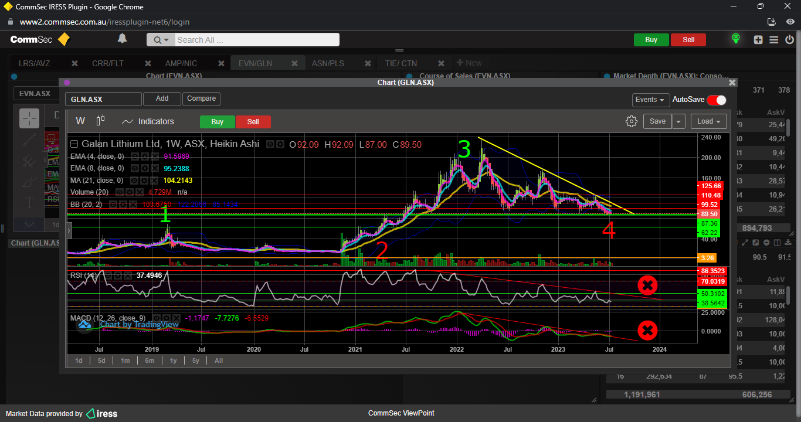Open the dropdown arrow beside Save
This screenshot has height=422, width=801.
(x=678, y=121)
